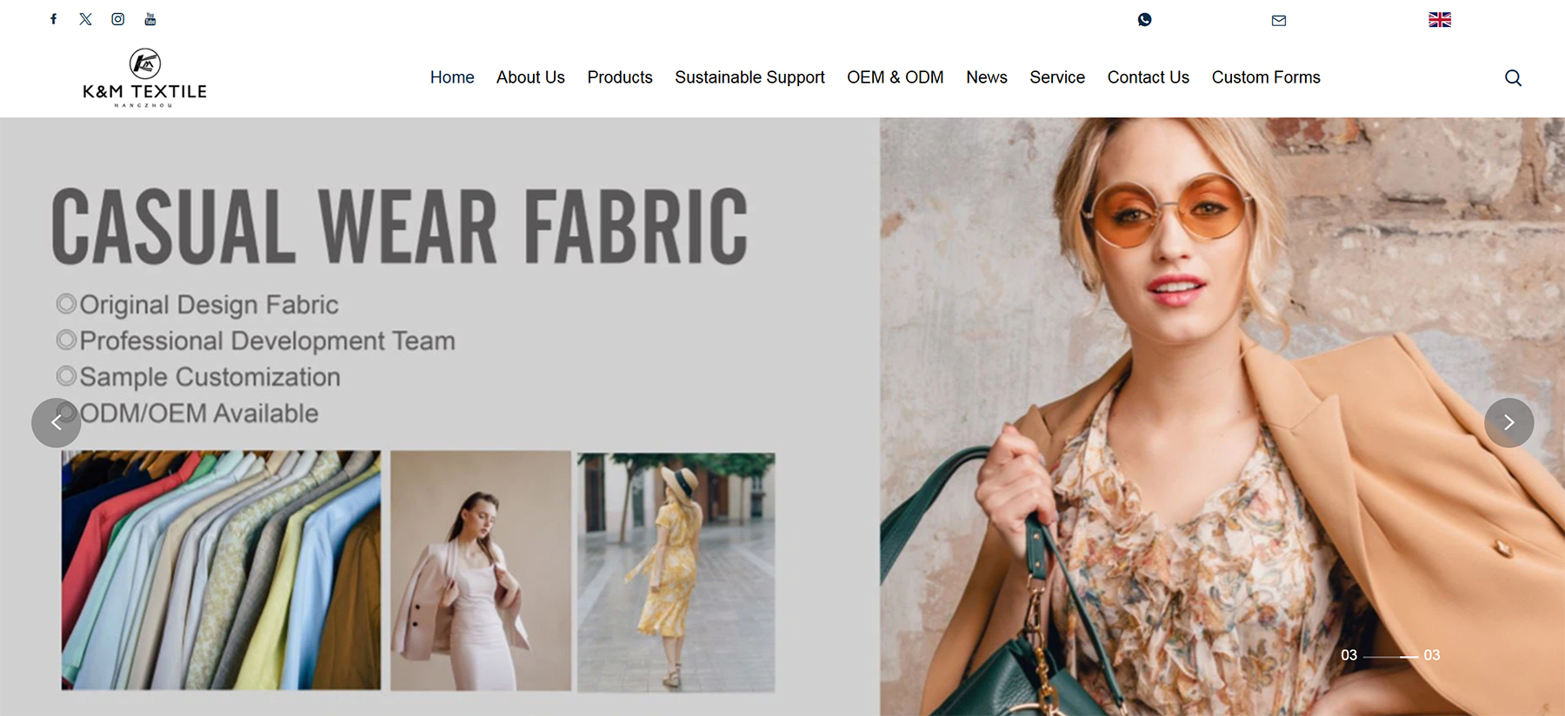Click the WhatsApp chat icon
1565x716 pixels.
[1144, 20]
